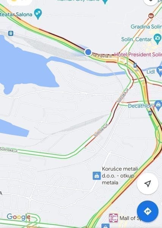Tap the my-location arrow button

(148, 184)
